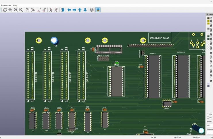This screenshot has width=213, height=139.
Task: Flip the board view
Action: tap(62, 10)
